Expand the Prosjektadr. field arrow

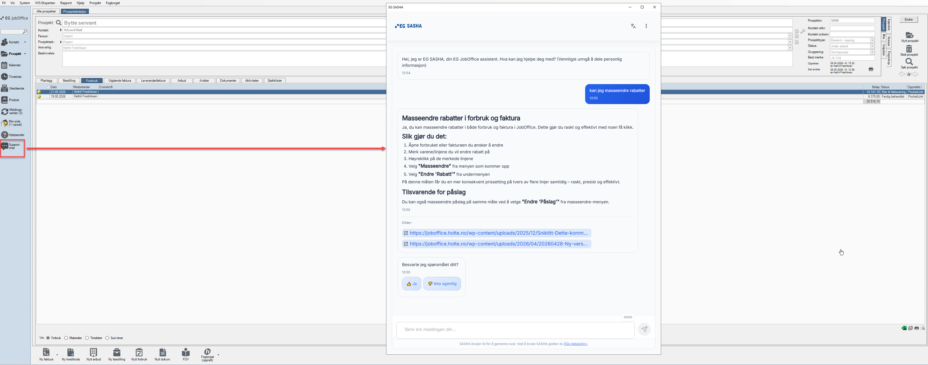[61, 42]
